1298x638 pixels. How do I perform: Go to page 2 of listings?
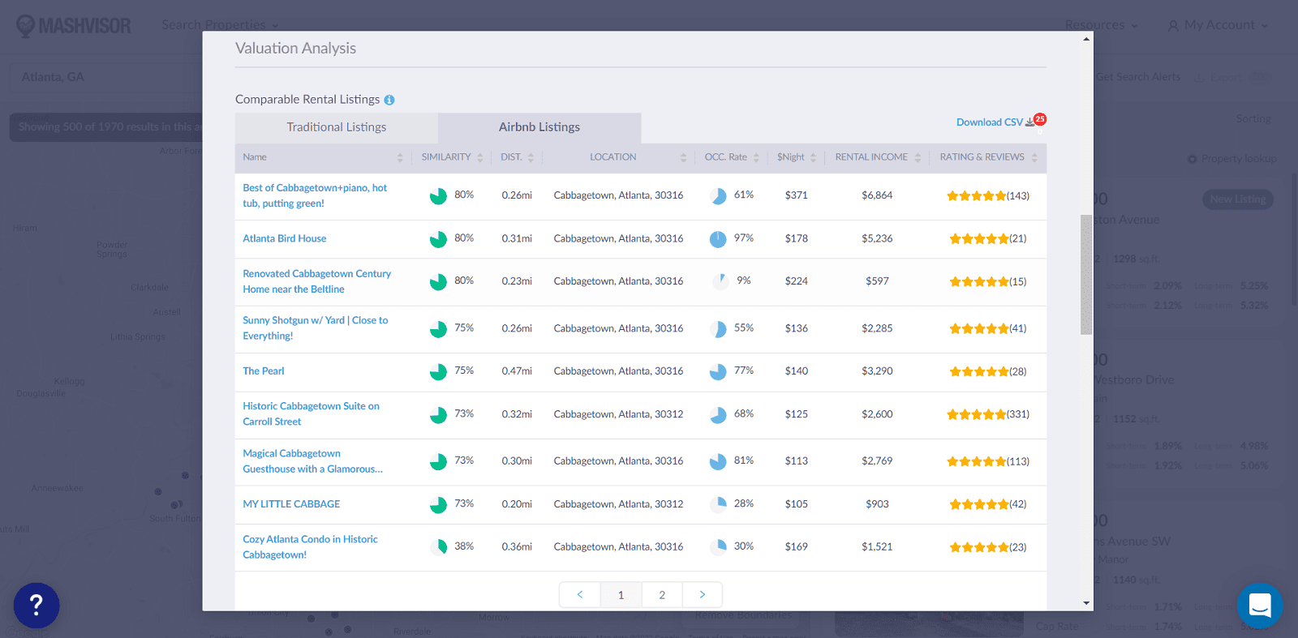(662, 594)
